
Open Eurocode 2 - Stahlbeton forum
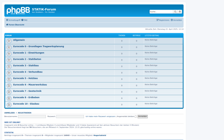click(27, 59)
